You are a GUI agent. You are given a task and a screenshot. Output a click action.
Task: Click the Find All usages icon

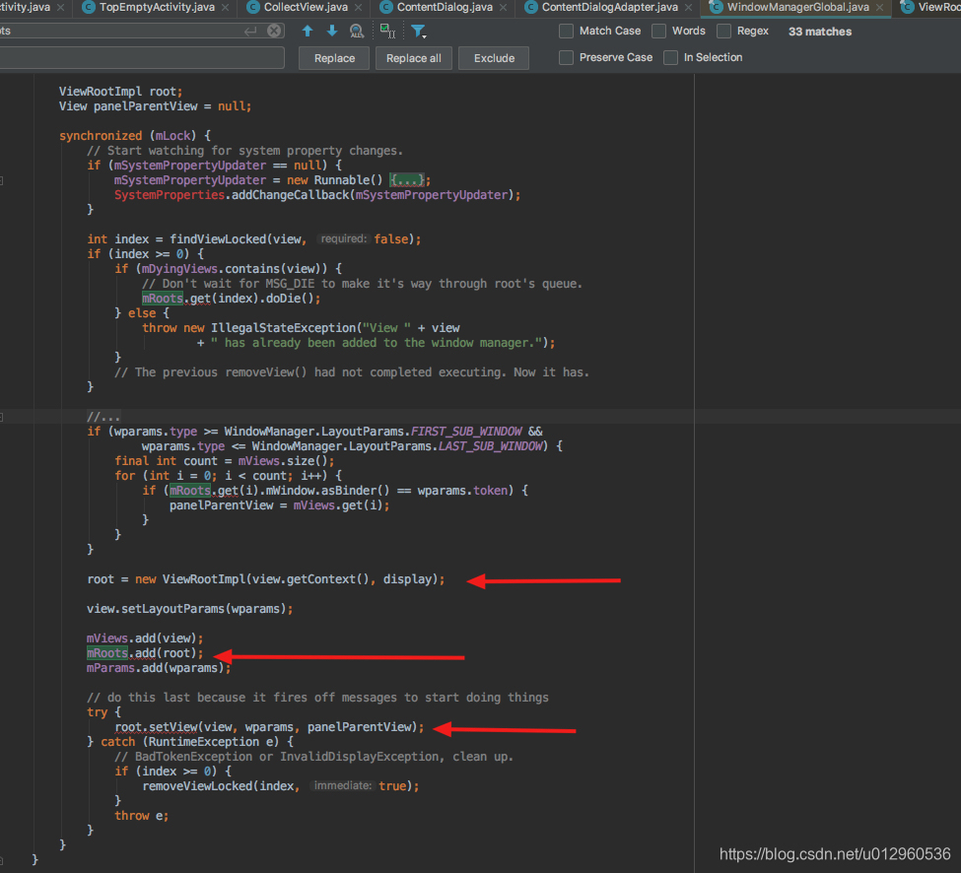tap(356, 31)
